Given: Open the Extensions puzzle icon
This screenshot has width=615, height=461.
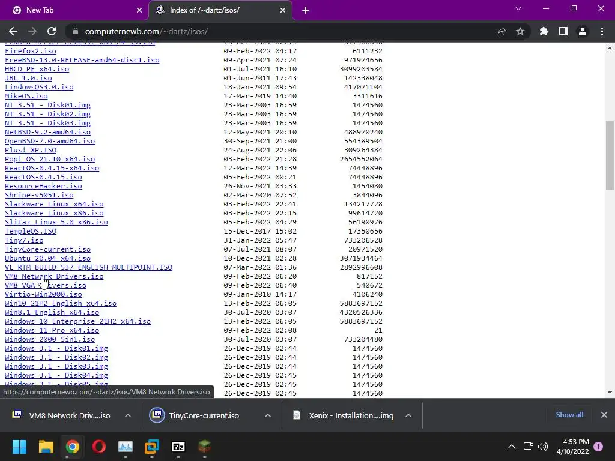Looking at the screenshot, I should coord(544,31).
